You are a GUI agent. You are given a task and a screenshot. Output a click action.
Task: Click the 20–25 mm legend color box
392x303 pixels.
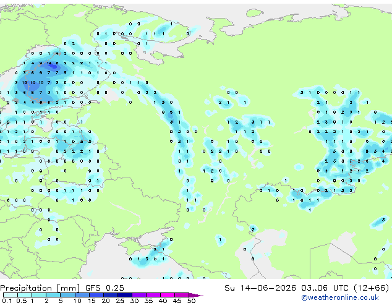point(110,295)
